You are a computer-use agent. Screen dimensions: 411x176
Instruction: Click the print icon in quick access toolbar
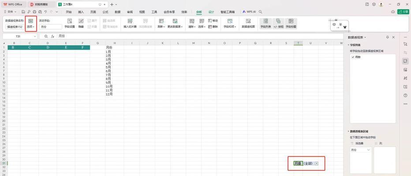(34, 12)
